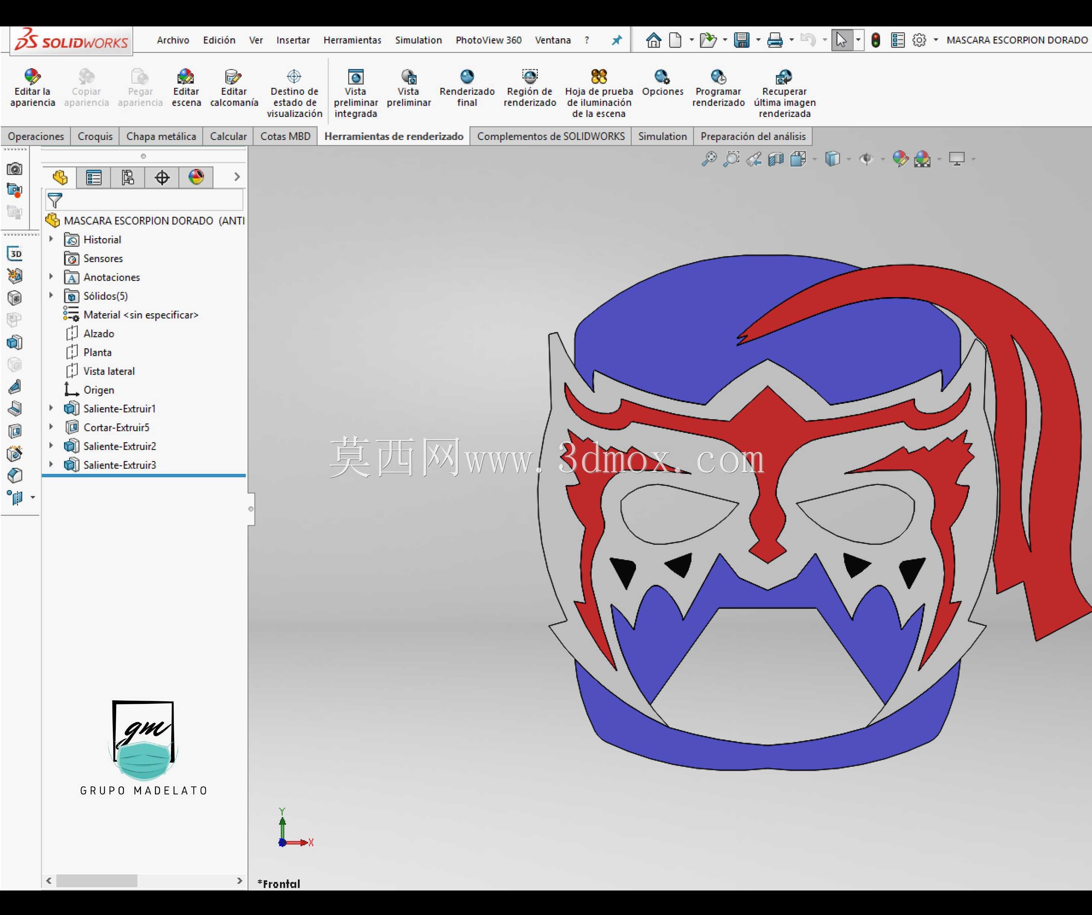Click the feature tree horizontal scrollbar
The width and height of the screenshot is (1092, 915).
pos(97,881)
